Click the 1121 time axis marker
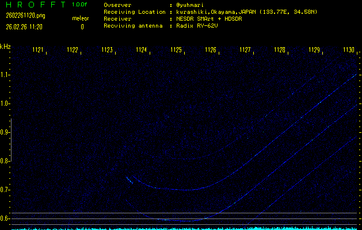The height and width of the screenshot is (230, 362). (38, 50)
